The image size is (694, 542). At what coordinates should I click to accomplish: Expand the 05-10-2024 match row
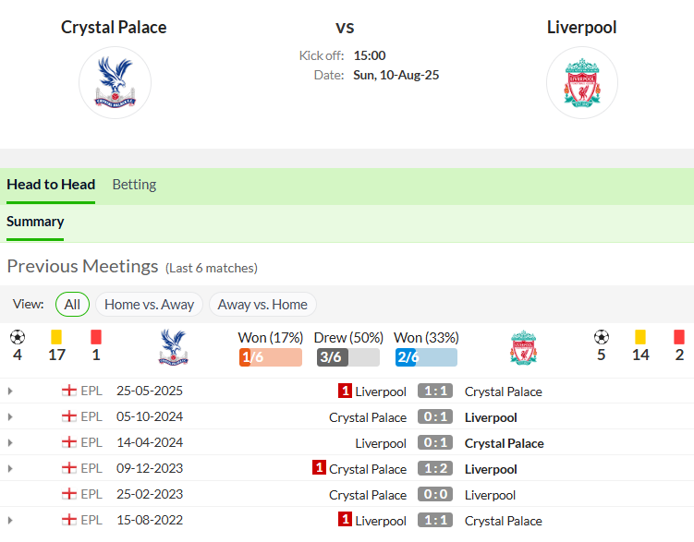click(x=10, y=417)
